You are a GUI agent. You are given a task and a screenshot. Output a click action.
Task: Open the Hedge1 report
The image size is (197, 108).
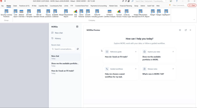(153, 13)
